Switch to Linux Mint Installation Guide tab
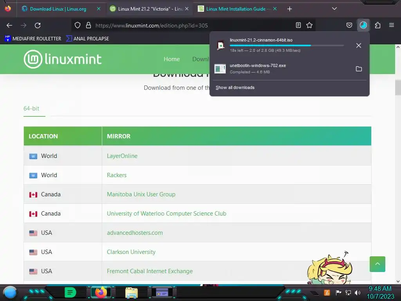The height and width of the screenshot is (301, 401). pos(236,9)
